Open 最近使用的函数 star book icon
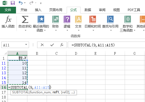The height and width of the screenshot is (102, 145). 41,19
